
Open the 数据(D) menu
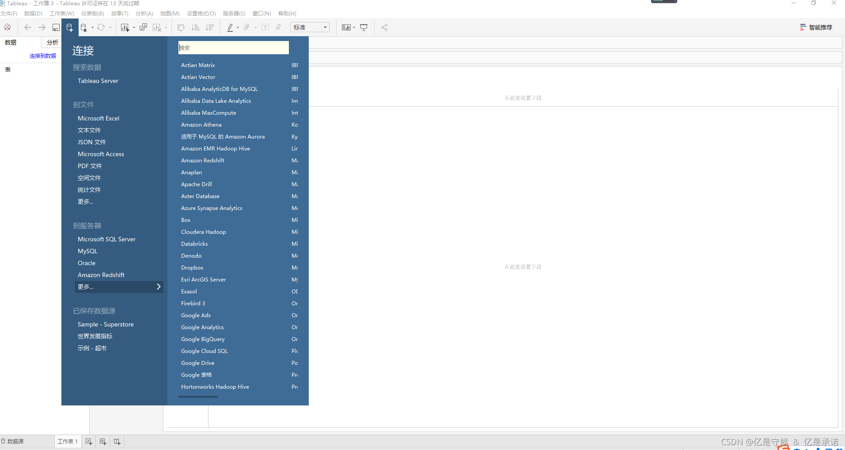click(33, 14)
